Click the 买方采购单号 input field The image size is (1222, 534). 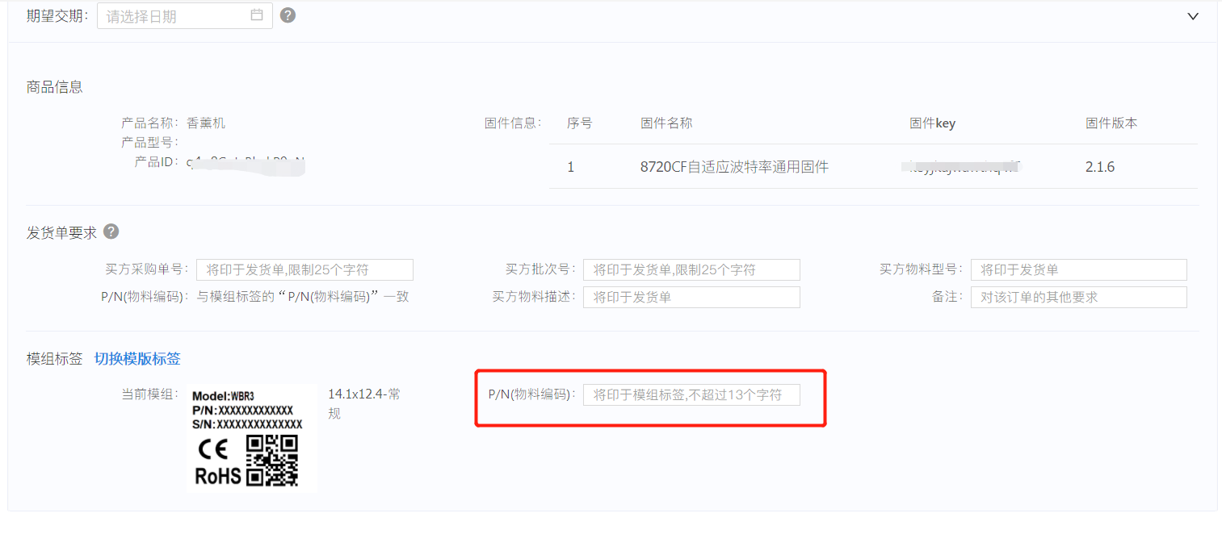point(305,269)
